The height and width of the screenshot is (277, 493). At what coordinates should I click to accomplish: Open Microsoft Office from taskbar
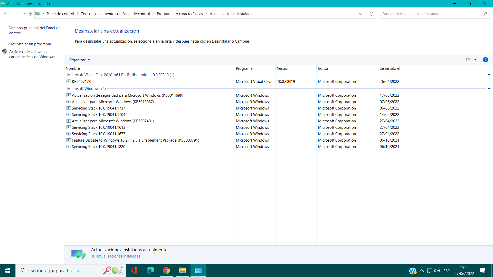[134, 271]
